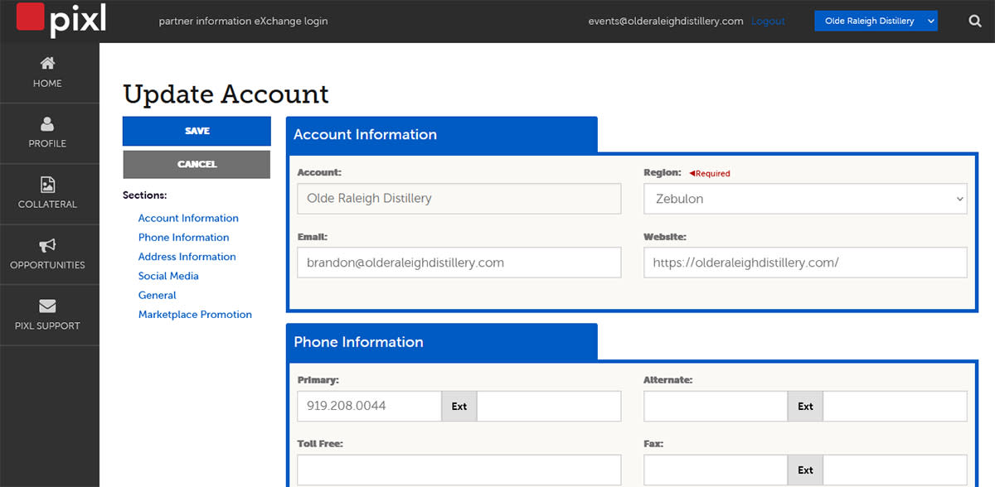Viewport: 995px width, 487px height.
Task: Click the Account name field
Action: tap(459, 199)
